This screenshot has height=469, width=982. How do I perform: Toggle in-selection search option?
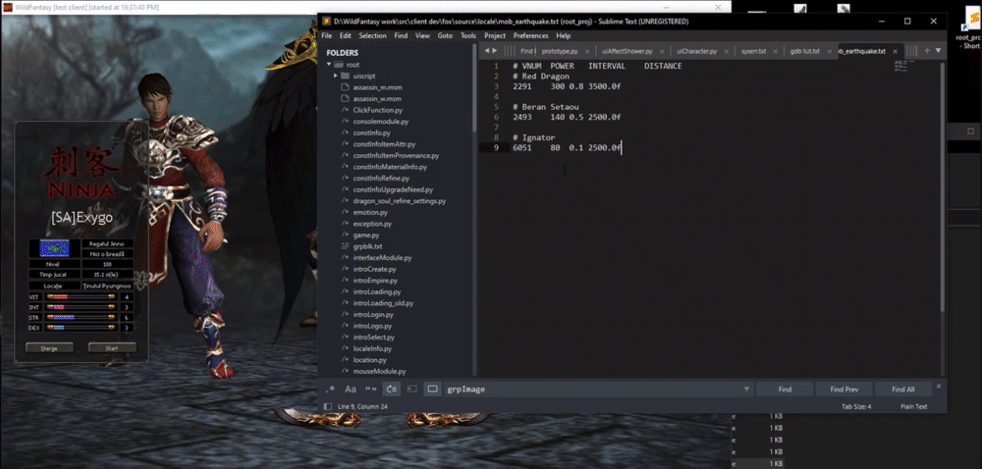tap(411, 389)
